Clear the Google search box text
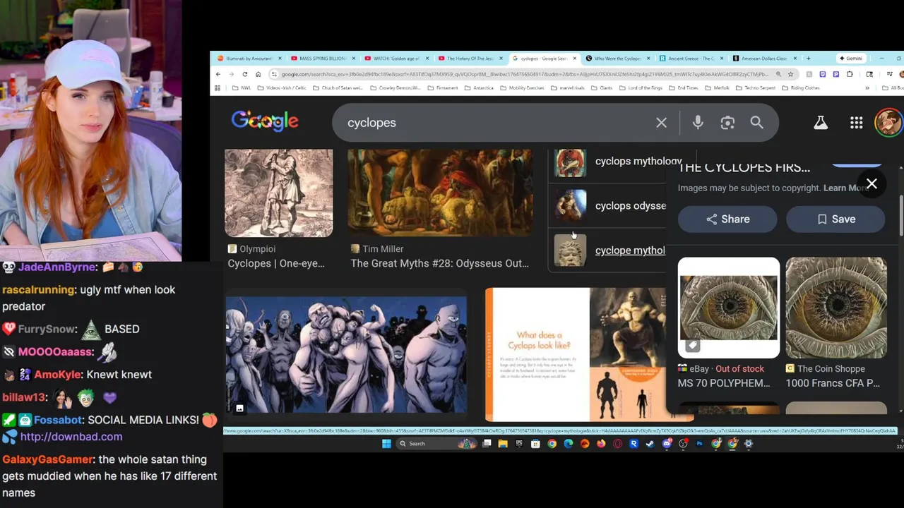Screen dimensions: 904x508 point(661,123)
